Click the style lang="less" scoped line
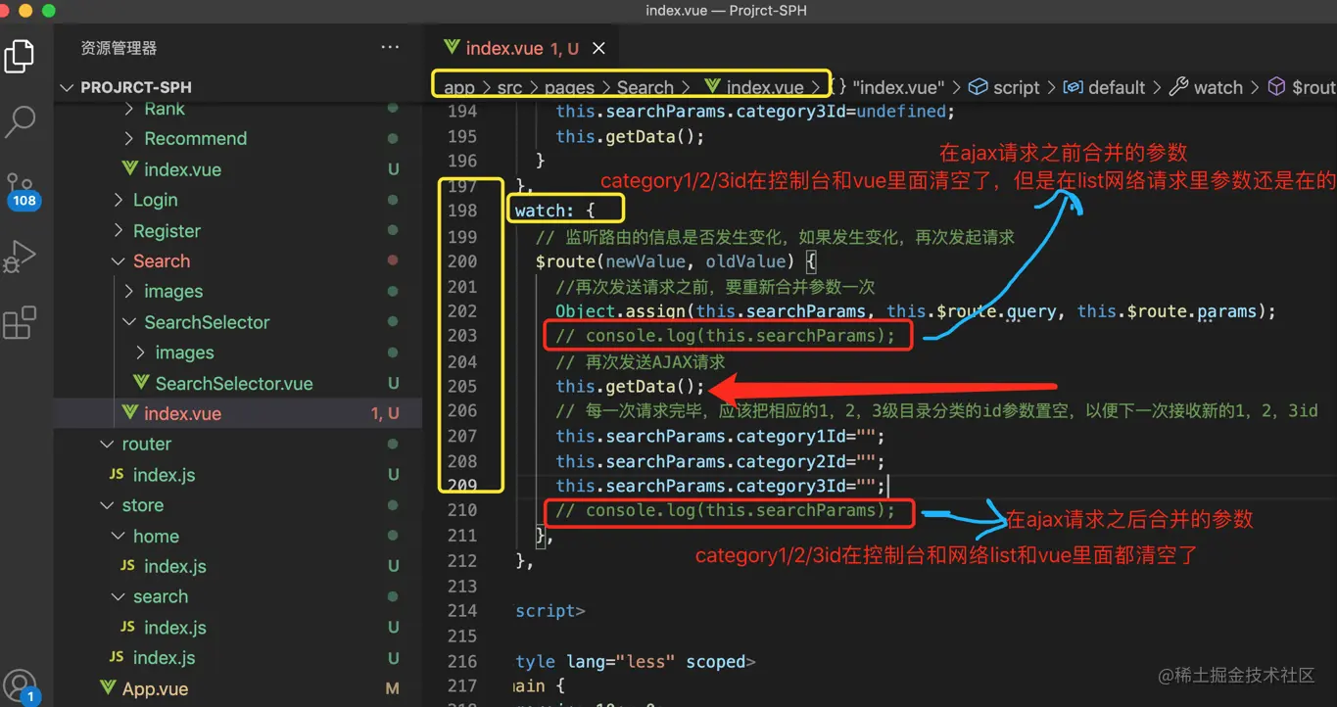 tap(636, 662)
